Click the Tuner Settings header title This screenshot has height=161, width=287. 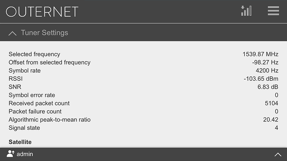[45, 33]
